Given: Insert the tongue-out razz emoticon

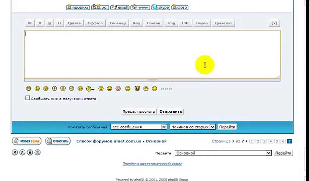Looking at the screenshot, I should [x=90, y=89].
